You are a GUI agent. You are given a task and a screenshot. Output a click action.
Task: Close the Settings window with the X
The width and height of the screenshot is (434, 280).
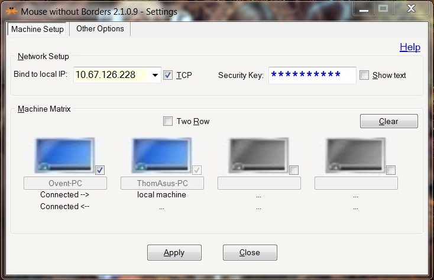coord(412,9)
